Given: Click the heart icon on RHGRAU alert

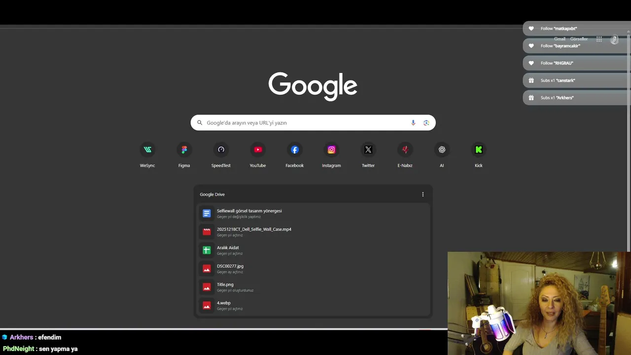Looking at the screenshot, I should click(x=531, y=63).
